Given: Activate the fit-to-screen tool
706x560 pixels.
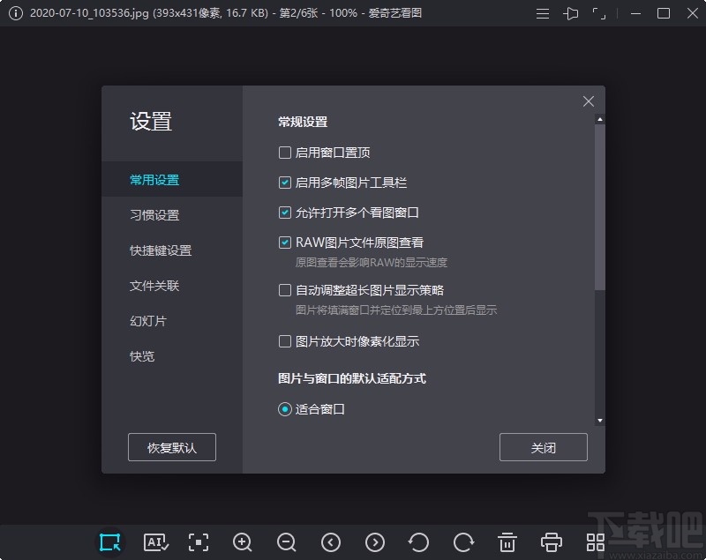Looking at the screenshot, I should coord(199,542).
